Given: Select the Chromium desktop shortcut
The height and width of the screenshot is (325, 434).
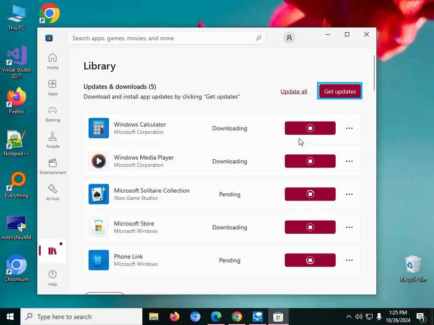Looking at the screenshot, I should click(x=17, y=268).
